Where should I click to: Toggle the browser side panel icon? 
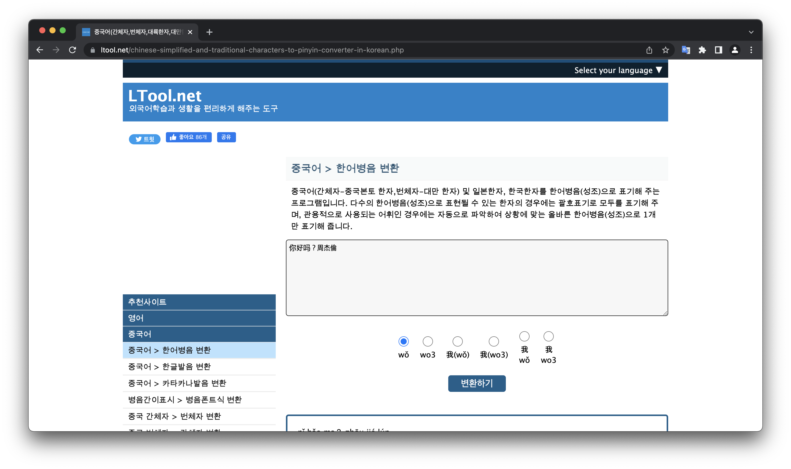[x=718, y=50]
